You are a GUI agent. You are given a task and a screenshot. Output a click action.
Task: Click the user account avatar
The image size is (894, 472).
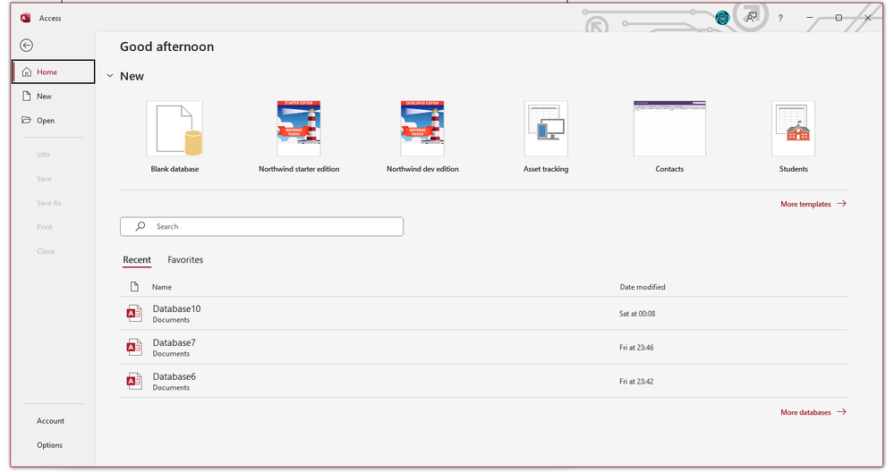pyautogui.click(x=722, y=18)
